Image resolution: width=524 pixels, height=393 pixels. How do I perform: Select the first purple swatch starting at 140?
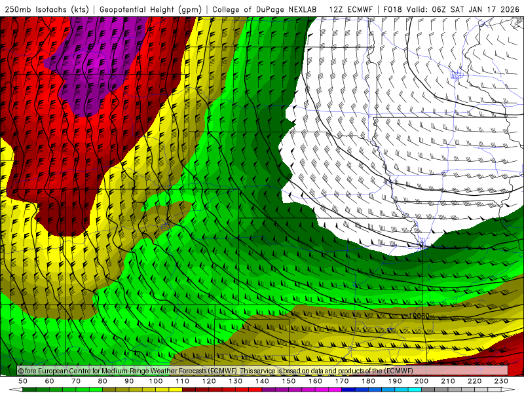[269, 390]
